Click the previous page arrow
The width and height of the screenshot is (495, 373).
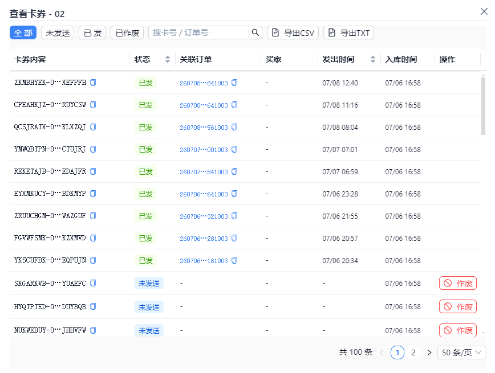382,352
